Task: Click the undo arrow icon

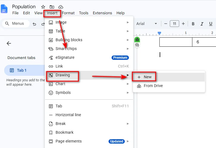Action: pos(34,24)
